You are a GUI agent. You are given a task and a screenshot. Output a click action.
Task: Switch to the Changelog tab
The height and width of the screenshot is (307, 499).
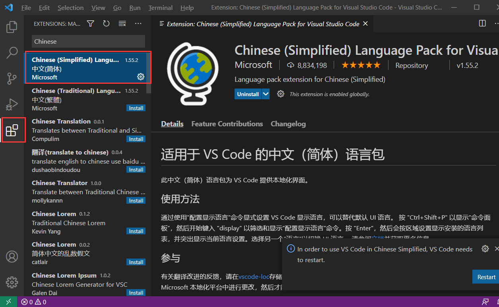coord(288,124)
